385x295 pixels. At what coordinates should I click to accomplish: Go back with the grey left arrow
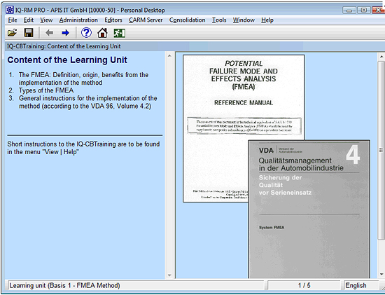click(x=50, y=33)
